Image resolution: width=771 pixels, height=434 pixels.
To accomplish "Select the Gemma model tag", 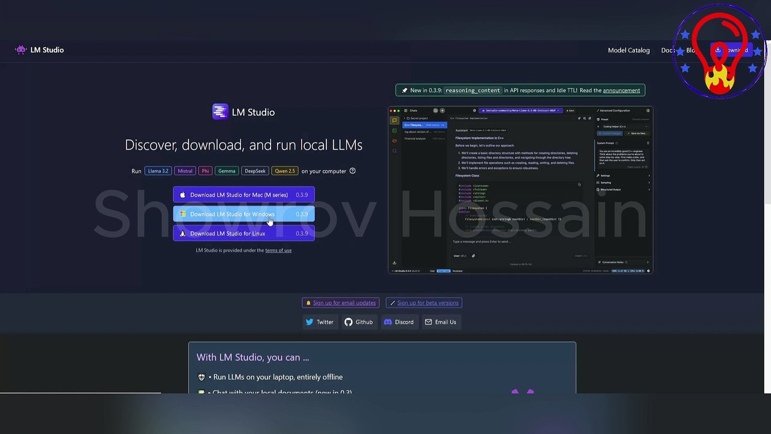I will tap(226, 171).
